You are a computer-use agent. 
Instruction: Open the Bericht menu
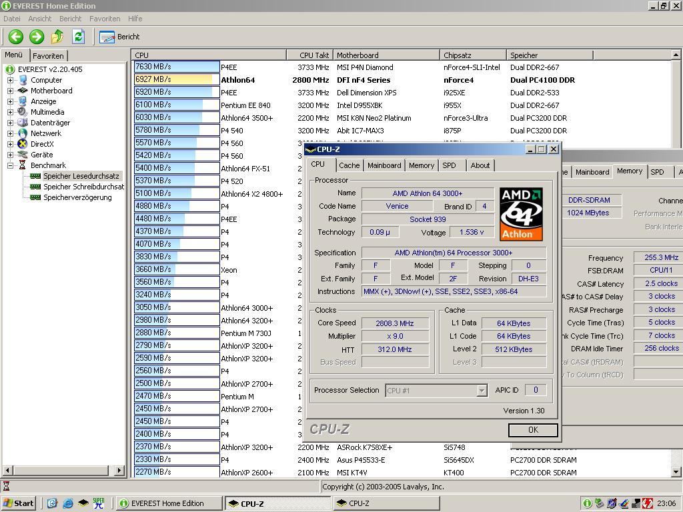tap(70, 19)
